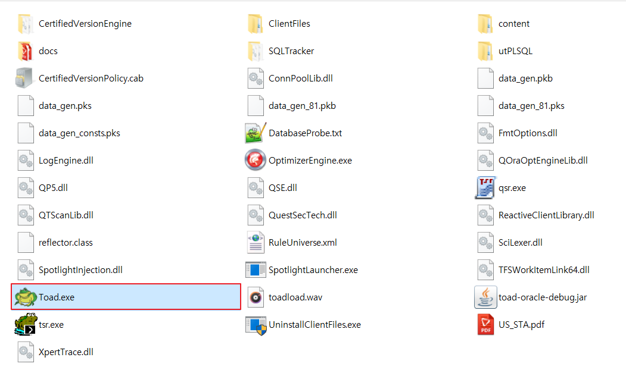
Task: Select the UninstallClientFiles.exe shield icon
Action: pos(256,325)
